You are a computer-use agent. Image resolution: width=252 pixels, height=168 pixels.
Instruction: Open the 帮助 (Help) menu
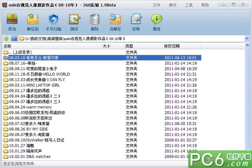point(205,5)
